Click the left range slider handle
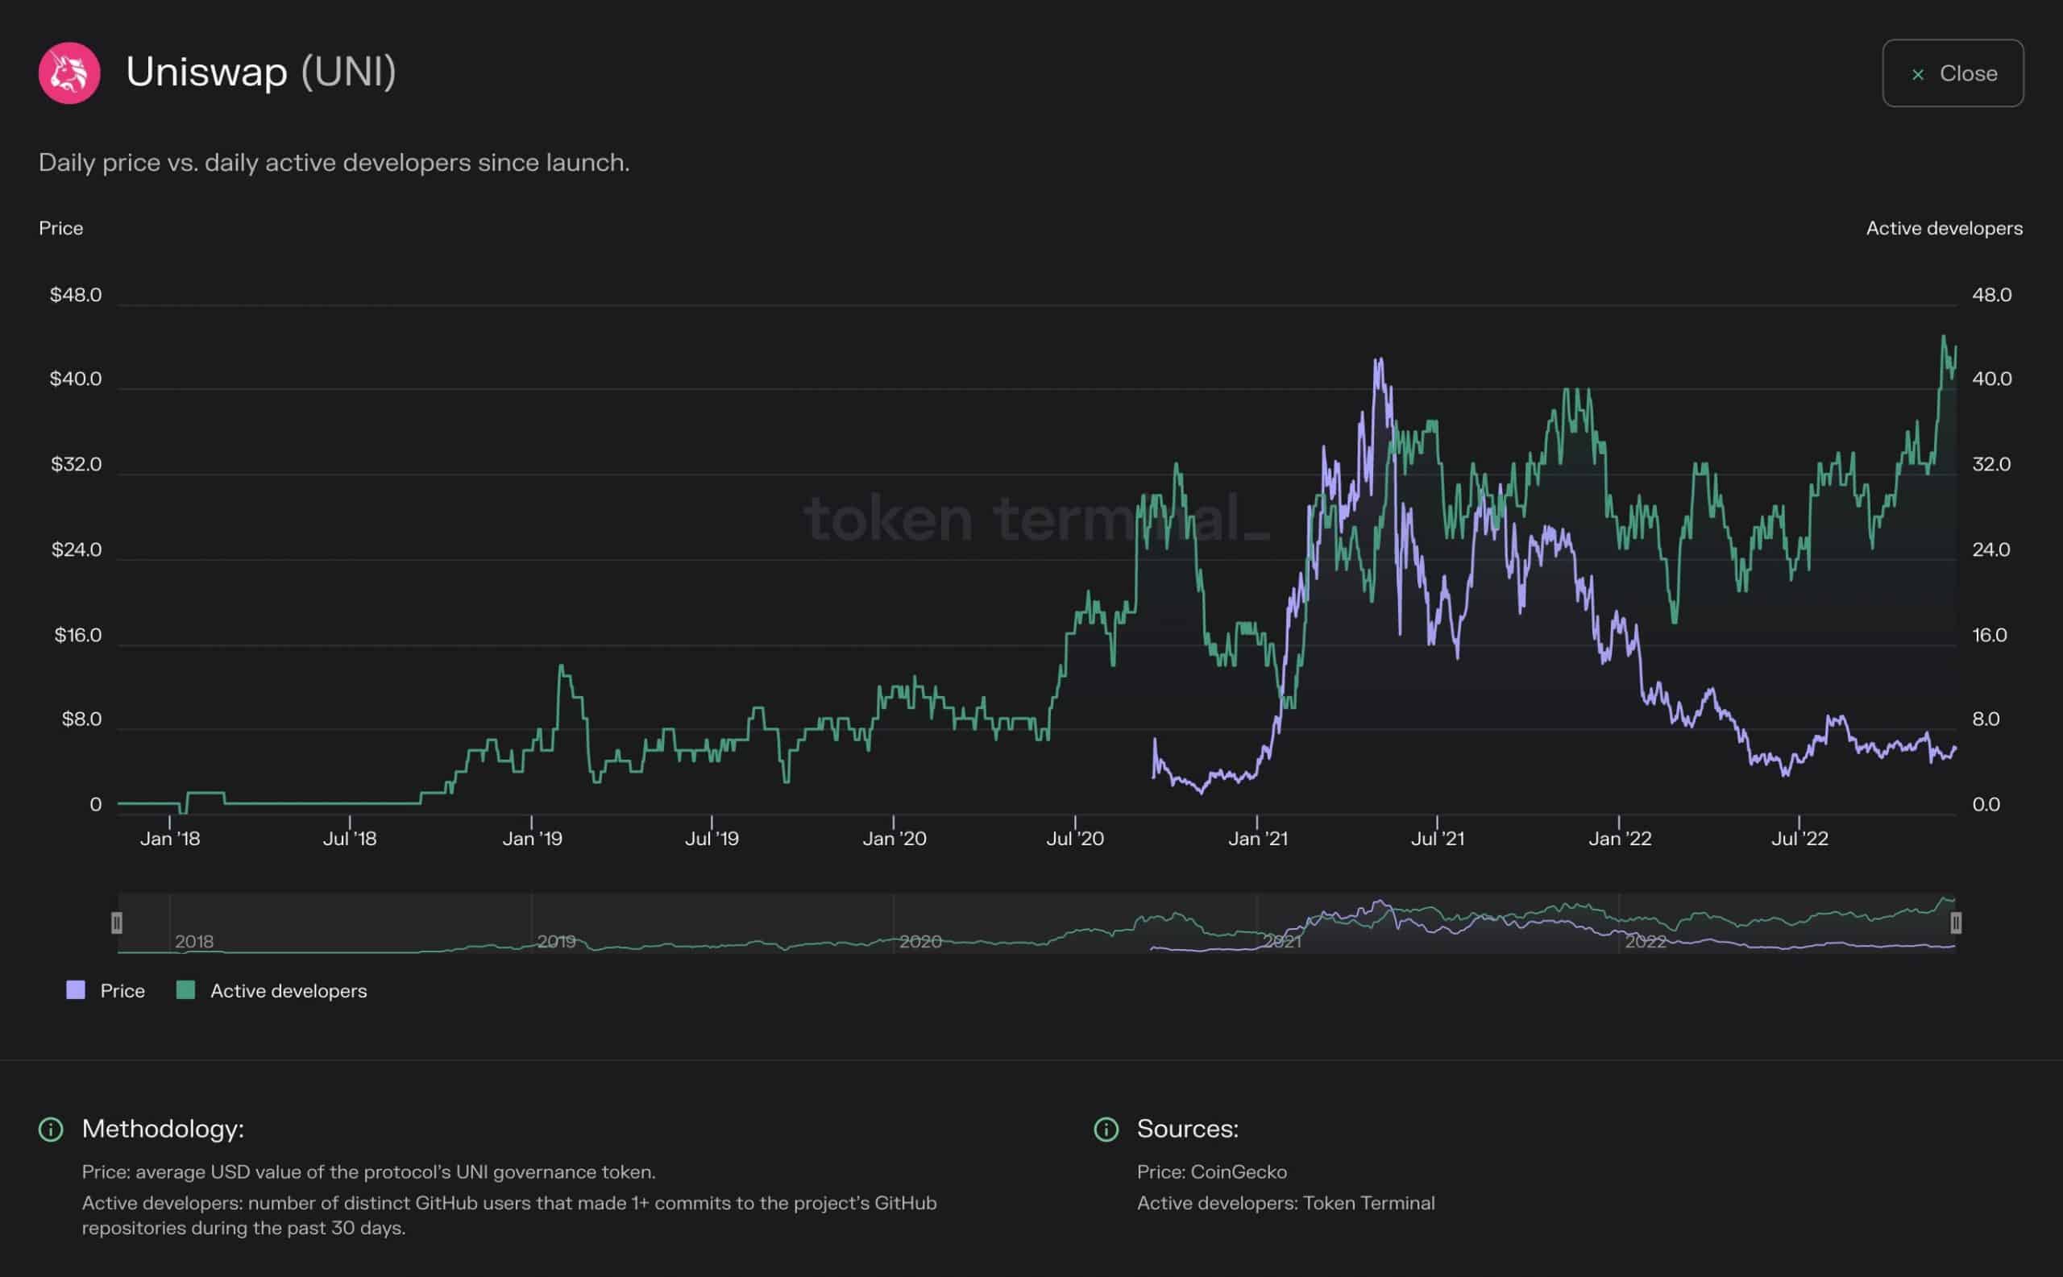Viewport: 2063px width, 1277px height. [117, 923]
